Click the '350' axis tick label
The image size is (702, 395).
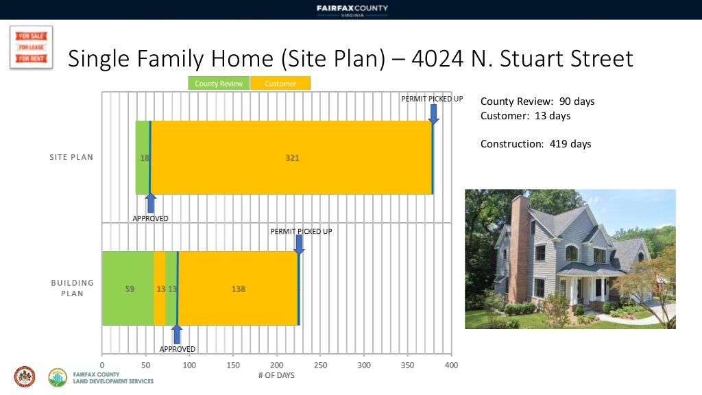tap(407, 365)
